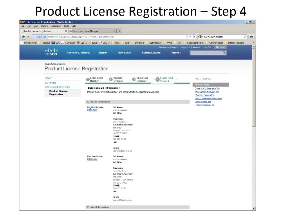Click the Cisco logo
The width and height of the screenshot is (282, 211).
point(51,52)
